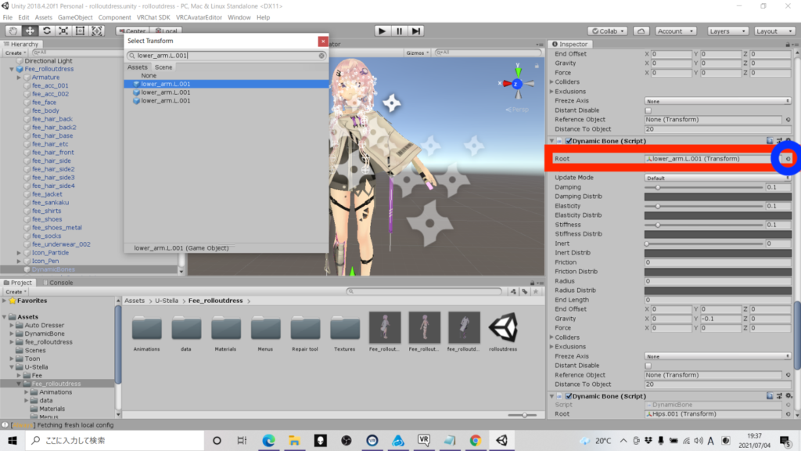This screenshot has width=801, height=451.
Task: Expand the Armature object in Hierarchy
Action: [20, 78]
